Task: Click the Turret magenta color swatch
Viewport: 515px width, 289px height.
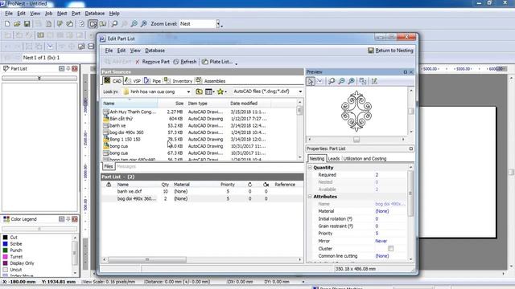Action: (x=6, y=257)
